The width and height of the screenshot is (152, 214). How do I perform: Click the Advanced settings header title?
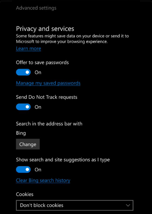click(x=36, y=8)
